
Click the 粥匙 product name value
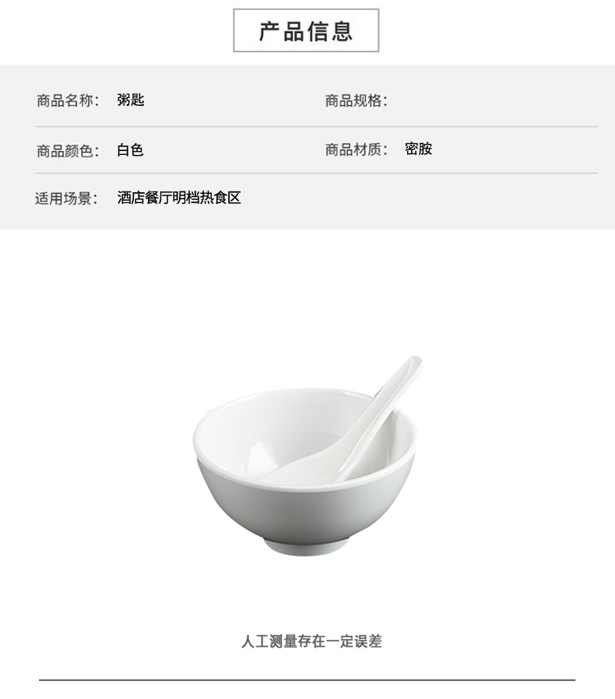[131, 100]
